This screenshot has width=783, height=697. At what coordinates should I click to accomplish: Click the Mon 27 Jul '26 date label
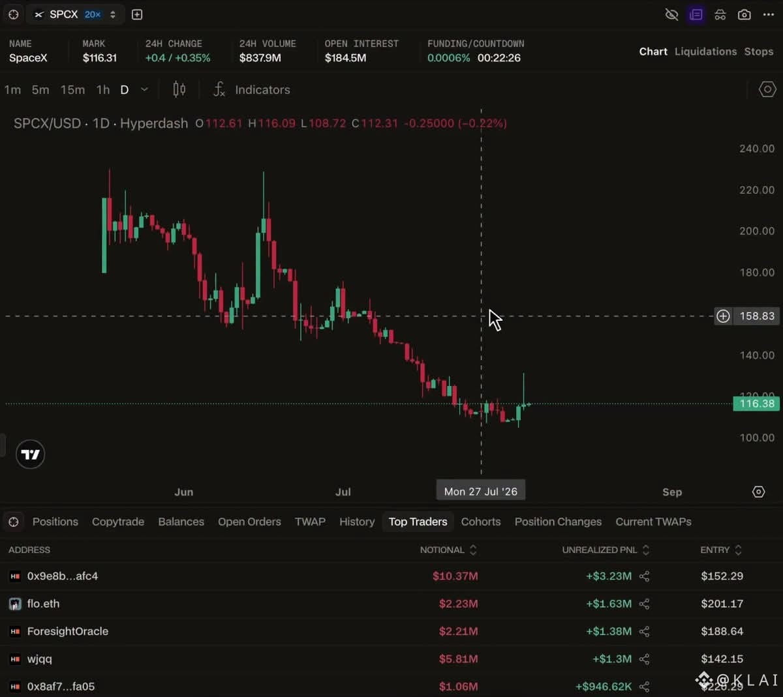pyautogui.click(x=481, y=492)
